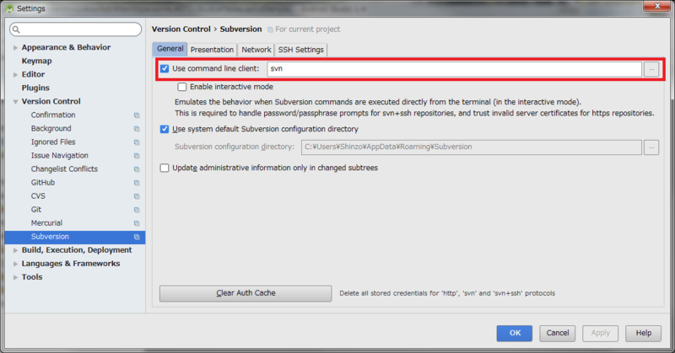This screenshot has width=675, height=353.
Task: Click Android Studio icon in title bar
Action: (x=9, y=8)
